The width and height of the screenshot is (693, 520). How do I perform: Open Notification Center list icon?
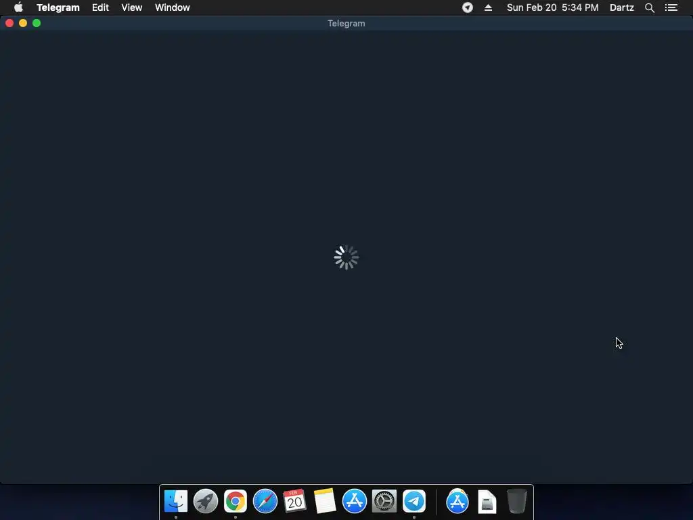(x=671, y=7)
